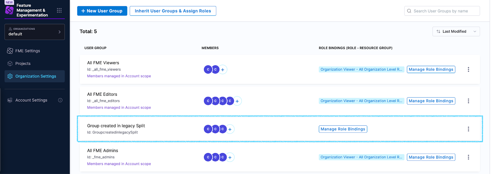Add member to All FME Admins group
The image size is (493, 174).
point(230,157)
